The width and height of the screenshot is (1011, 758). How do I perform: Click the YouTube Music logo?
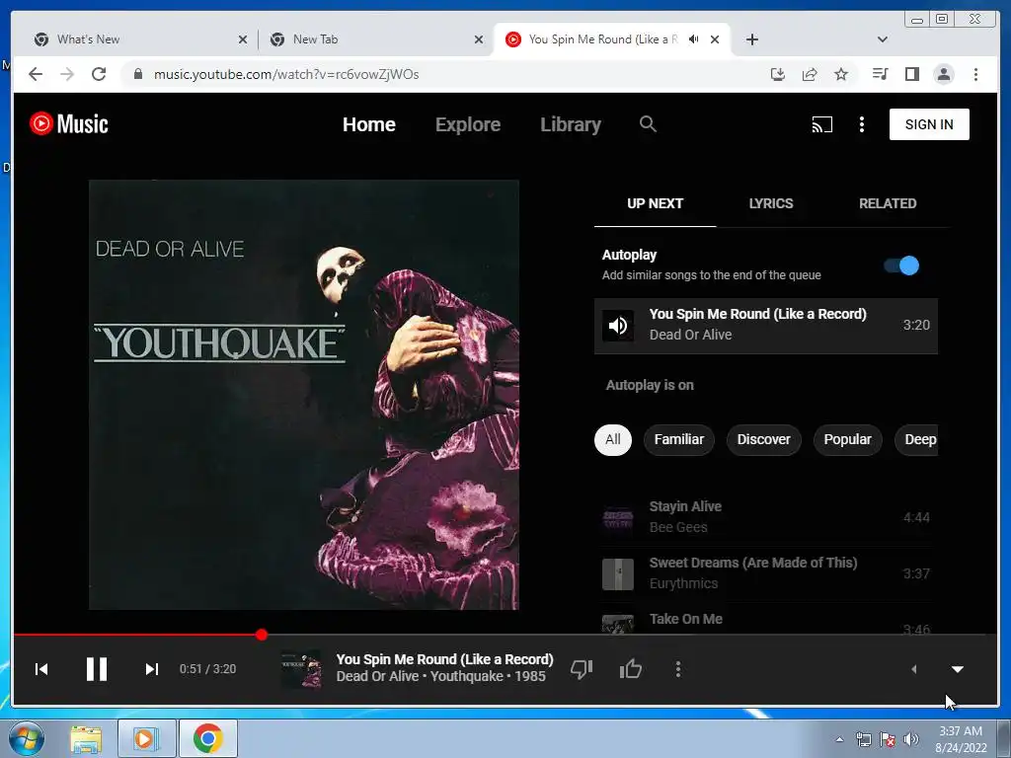point(68,123)
